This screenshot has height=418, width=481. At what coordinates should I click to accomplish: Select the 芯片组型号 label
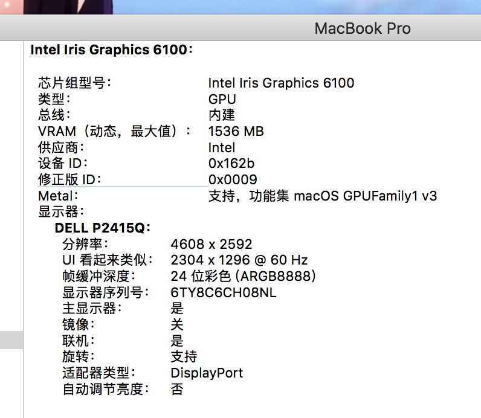74,83
